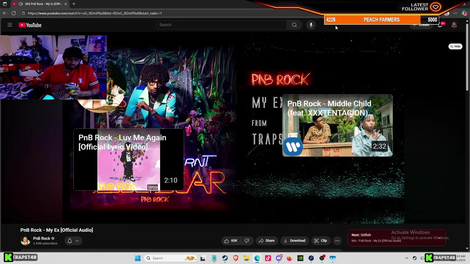
Task: Open Firefox from the taskbar
Action: 289,258
